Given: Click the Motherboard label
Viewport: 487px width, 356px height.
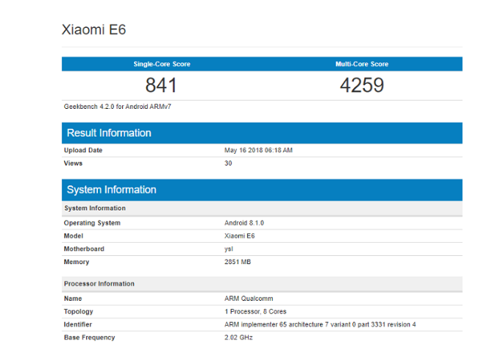Looking at the screenshot, I should (84, 249).
